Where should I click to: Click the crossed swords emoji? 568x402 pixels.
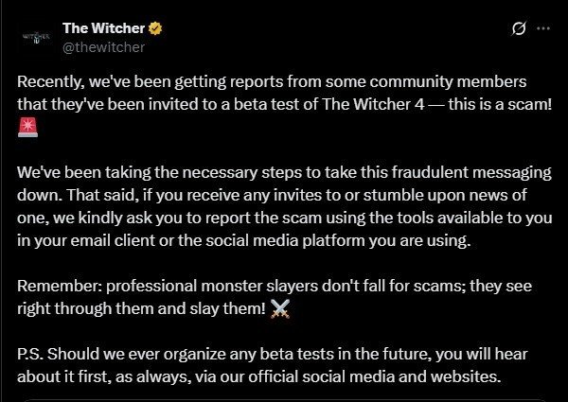coord(280,308)
